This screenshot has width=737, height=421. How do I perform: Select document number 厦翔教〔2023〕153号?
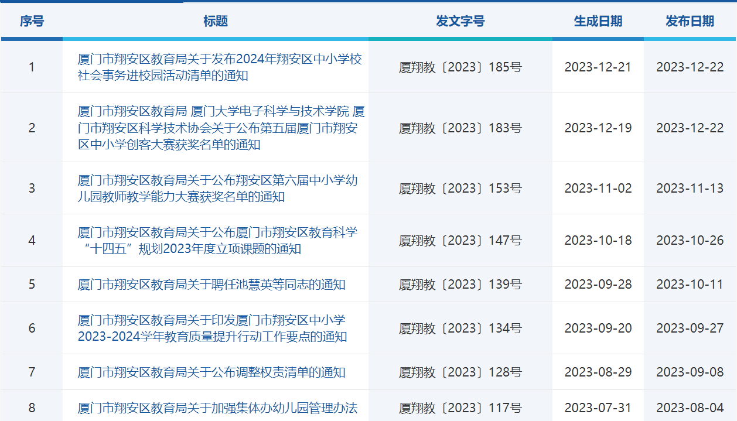pyautogui.click(x=460, y=189)
